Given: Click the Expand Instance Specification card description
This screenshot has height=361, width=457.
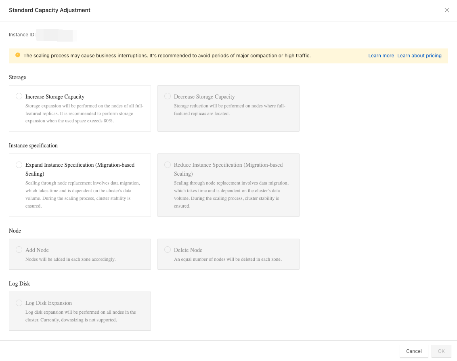Looking at the screenshot, I should pyautogui.click(x=82, y=194).
